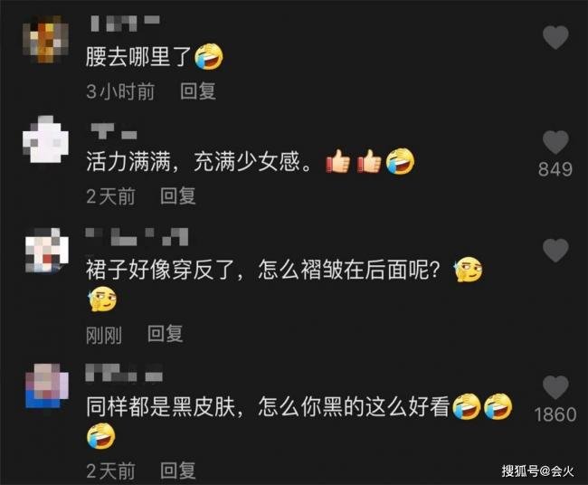Open the second commenter's white avatar
This screenshot has width=588, height=485.
46,139
